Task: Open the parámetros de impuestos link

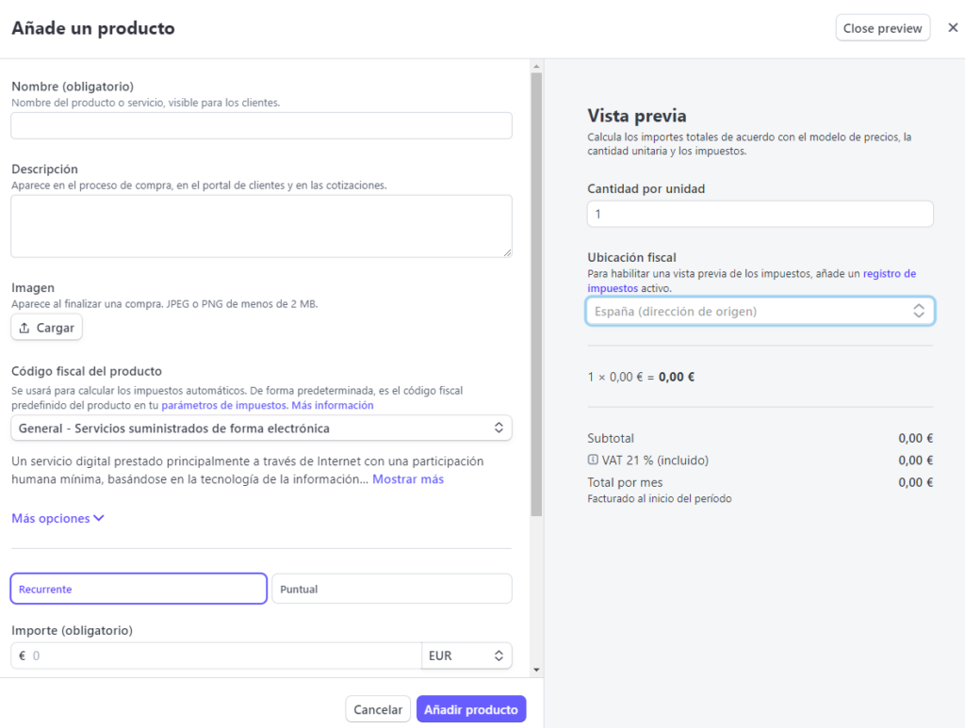Action: [x=223, y=406]
